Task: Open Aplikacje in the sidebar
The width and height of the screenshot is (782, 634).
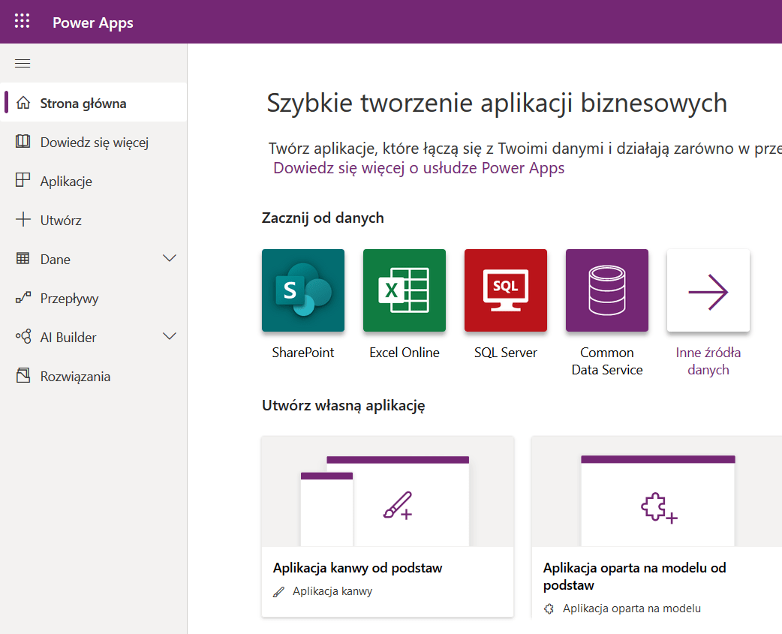Action: (66, 182)
